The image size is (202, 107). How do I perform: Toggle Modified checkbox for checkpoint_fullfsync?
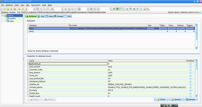pyautogui.click(x=190, y=82)
